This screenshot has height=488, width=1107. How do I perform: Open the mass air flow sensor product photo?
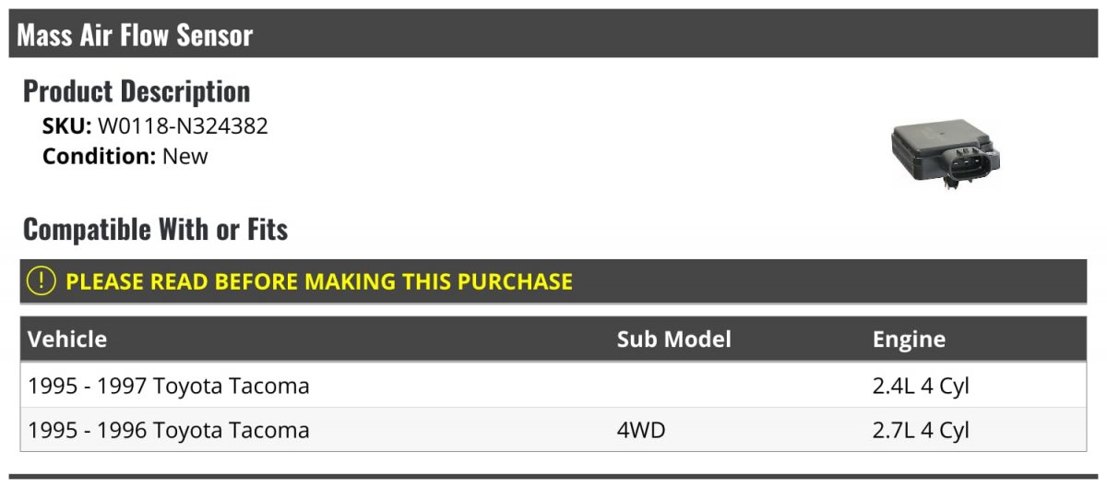946,153
